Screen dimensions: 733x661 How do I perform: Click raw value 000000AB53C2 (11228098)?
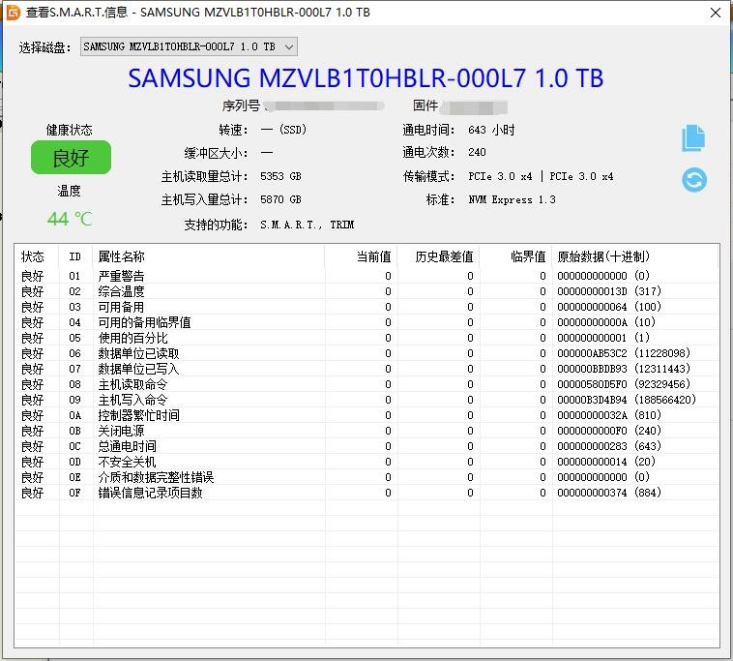tap(624, 353)
